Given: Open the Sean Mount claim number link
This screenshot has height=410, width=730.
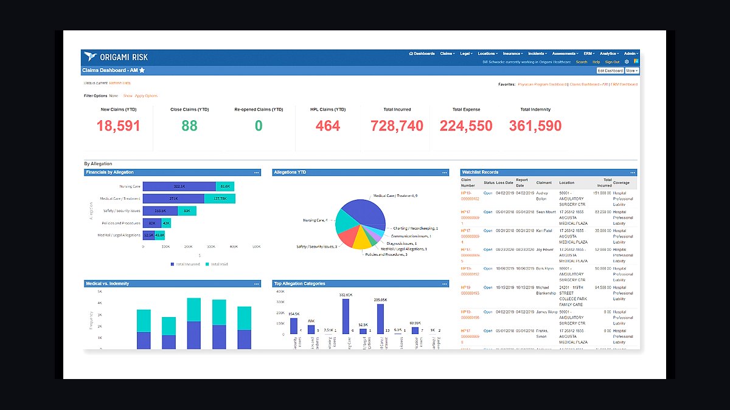Looking at the screenshot, I should click(x=470, y=217).
